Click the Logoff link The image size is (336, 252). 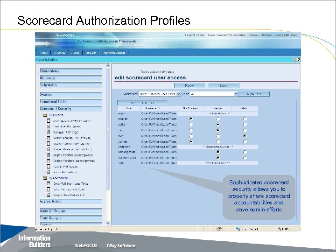point(190,35)
